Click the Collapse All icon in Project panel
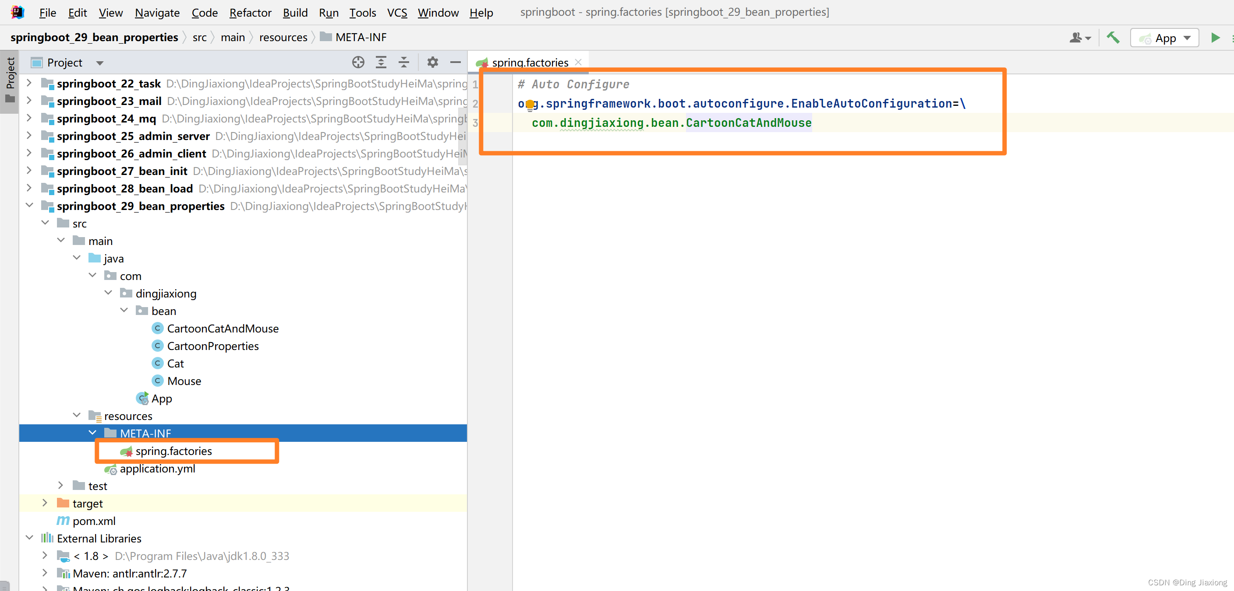 click(x=404, y=62)
